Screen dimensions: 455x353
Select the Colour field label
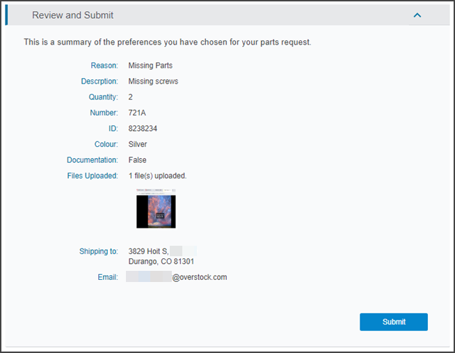click(x=106, y=144)
